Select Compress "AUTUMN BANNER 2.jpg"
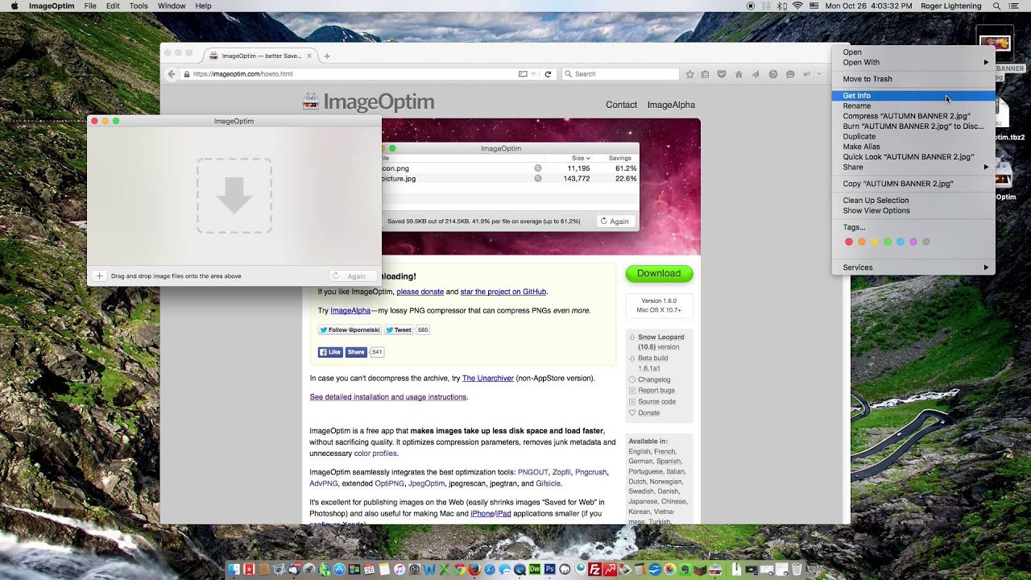Screen dimensions: 1031x580 tap(913, 116)
